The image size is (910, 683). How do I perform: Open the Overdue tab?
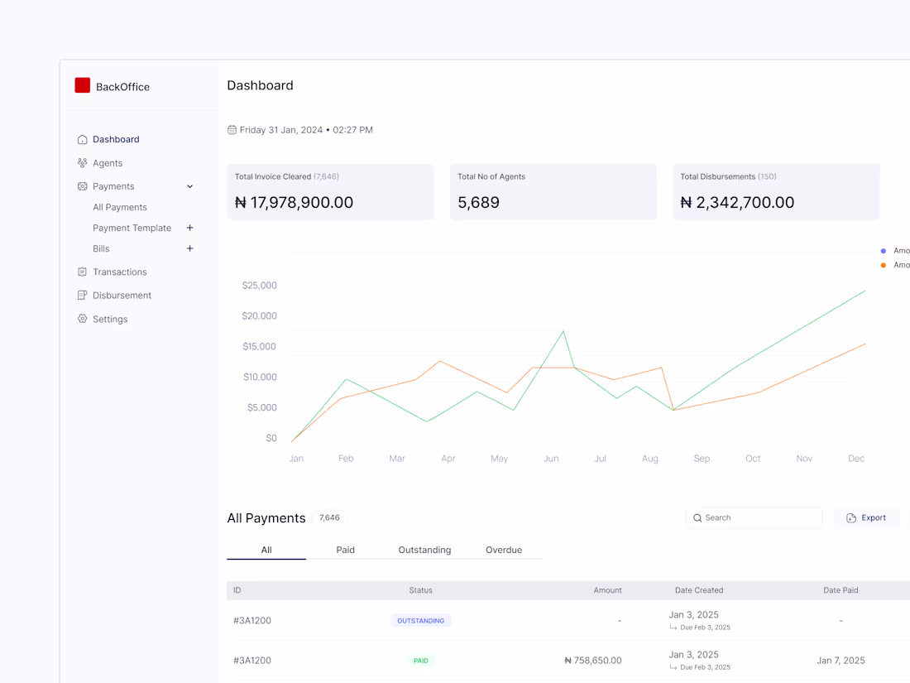point(503,549)
